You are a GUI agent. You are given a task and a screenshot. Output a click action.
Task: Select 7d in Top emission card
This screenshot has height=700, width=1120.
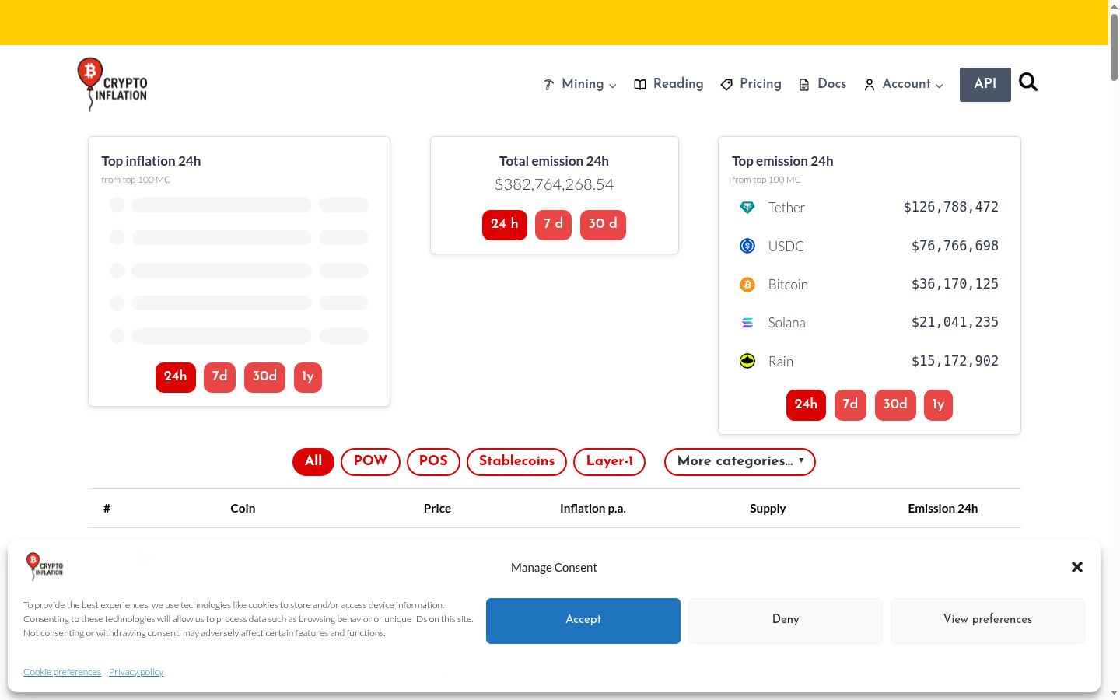pyautogui.click(x=850, y=405)
